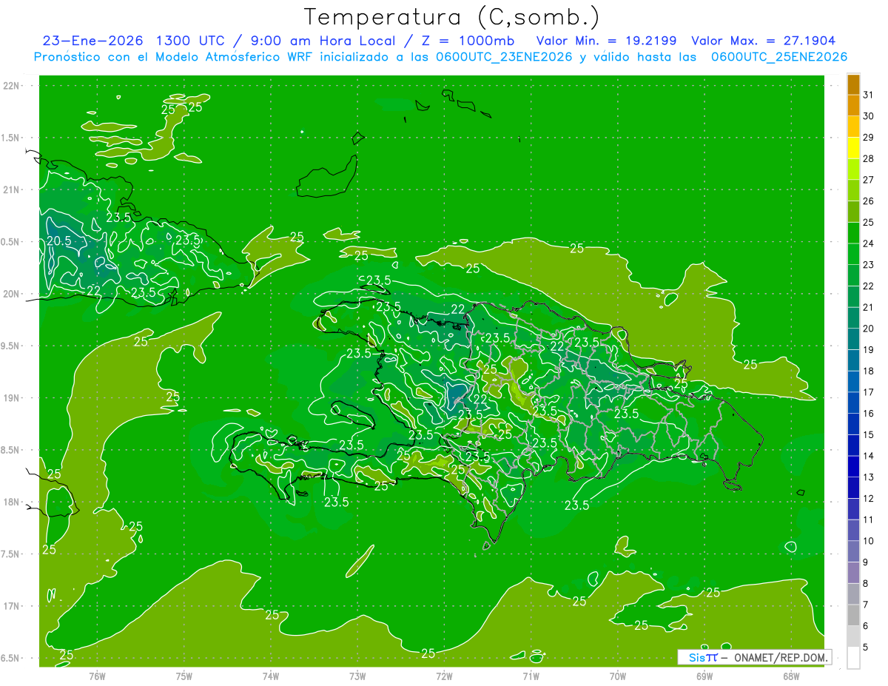Click legend value 31 on color scale
The height and width of the screenshot is (686, 888).
point(869,95)
